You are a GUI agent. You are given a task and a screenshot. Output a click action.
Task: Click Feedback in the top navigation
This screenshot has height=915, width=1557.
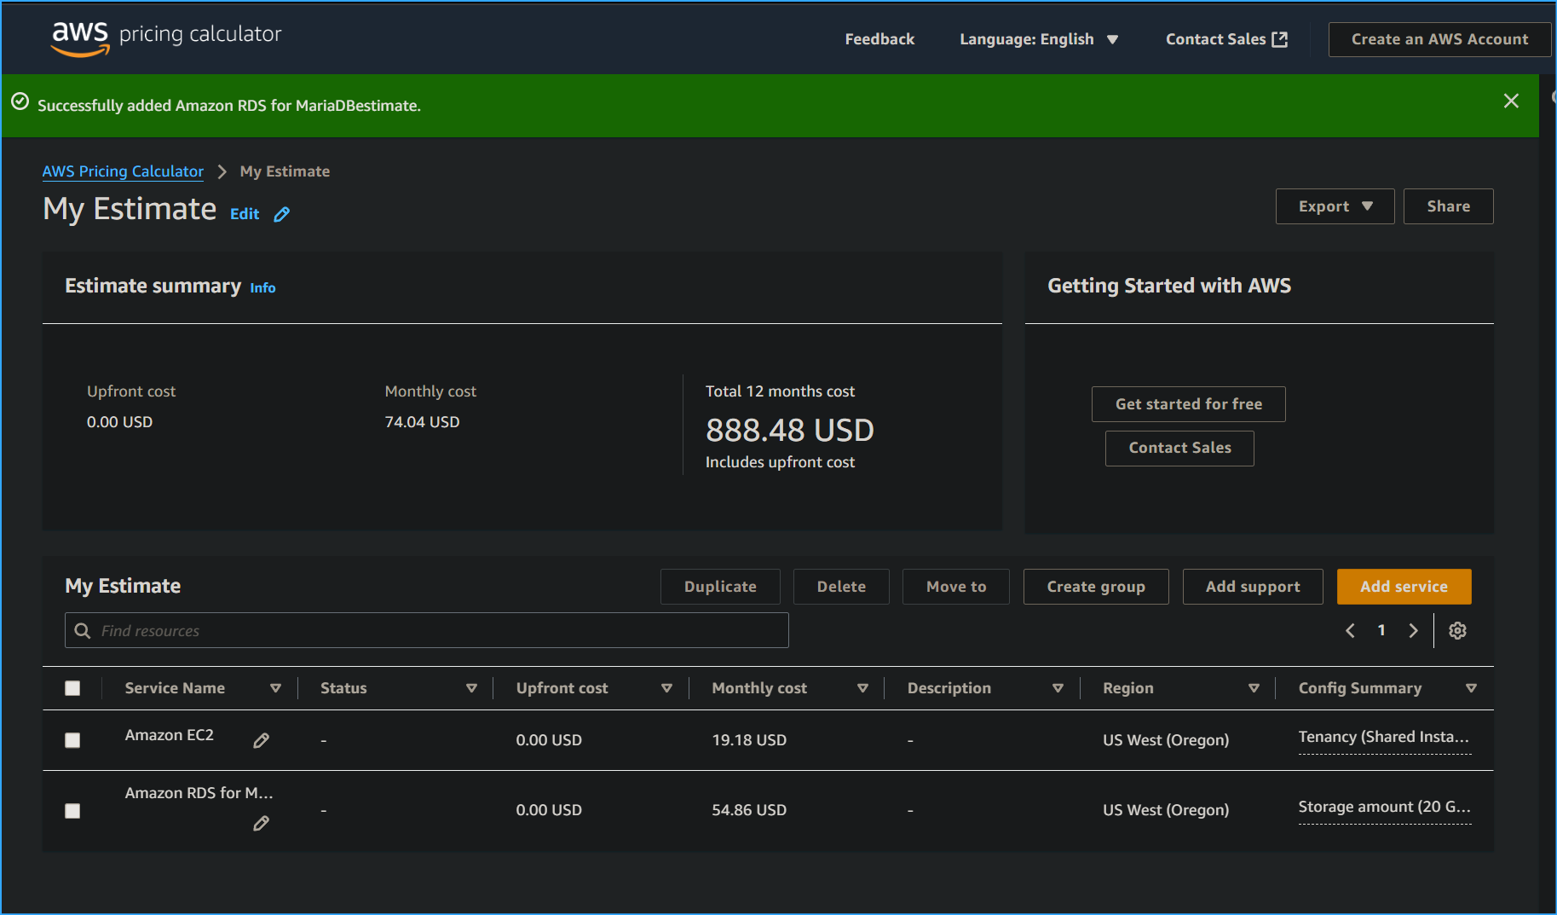(x=879, y=39)
